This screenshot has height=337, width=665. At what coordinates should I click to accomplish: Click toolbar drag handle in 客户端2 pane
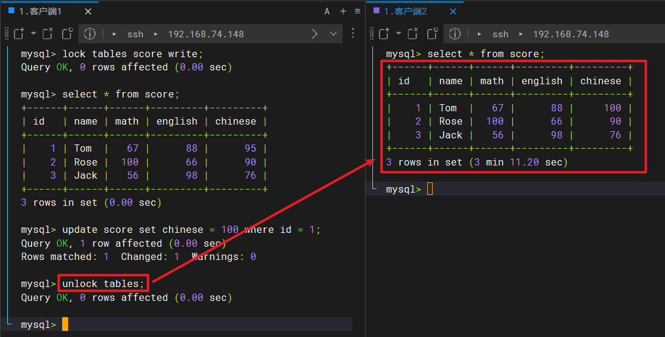coord(372,34)
